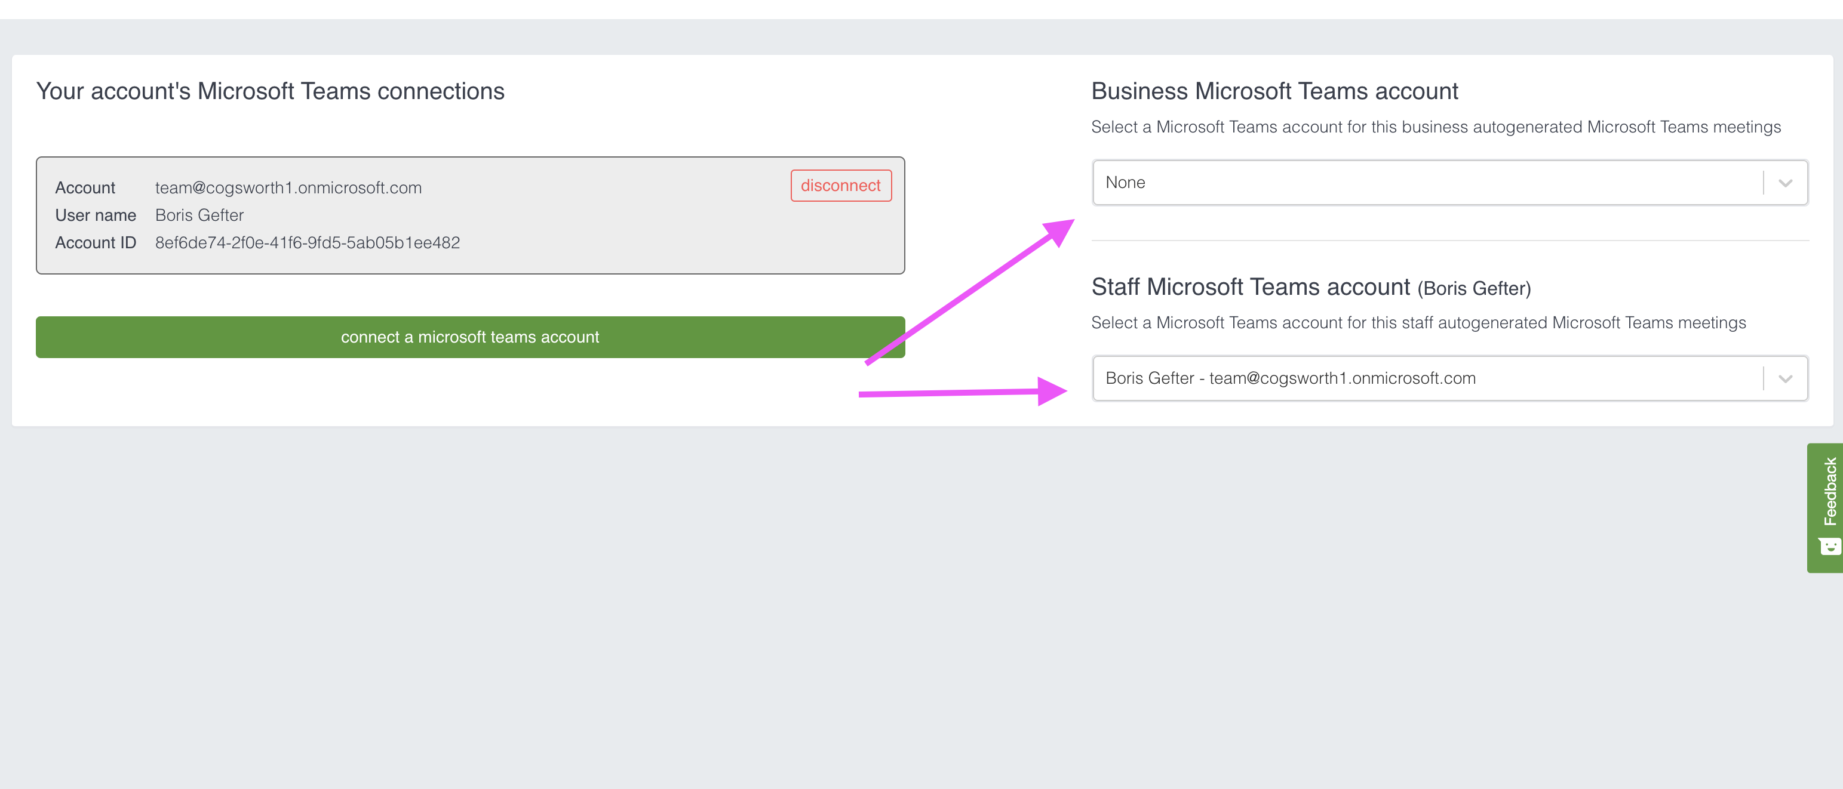Open the green Feedback side tab

pos(1825,507)
